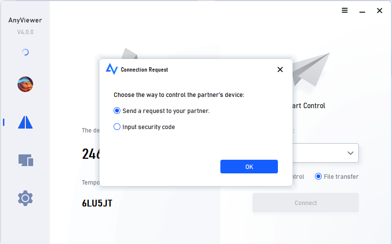Click the loading spinner icon in sidebar
This screenshot has height=244, width=392.
click(25, 52)
